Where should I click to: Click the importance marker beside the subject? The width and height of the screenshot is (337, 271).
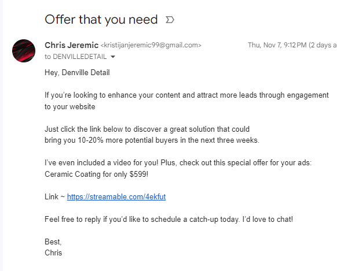tap(170, 20)
